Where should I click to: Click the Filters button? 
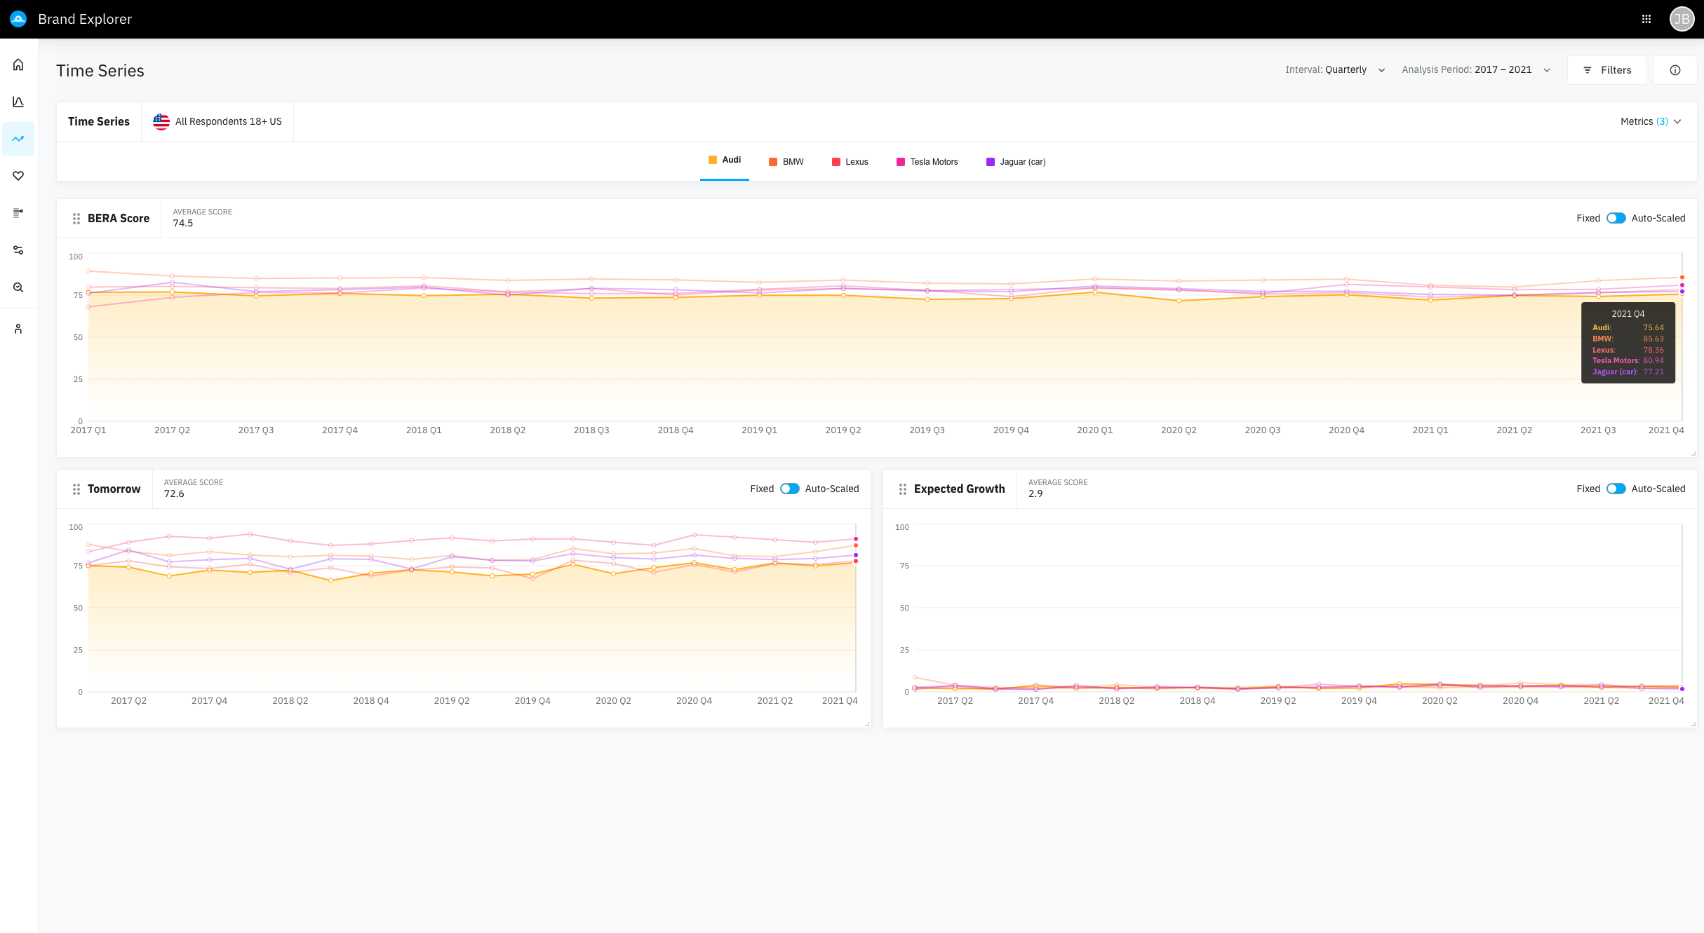(x=1606, y=70)
